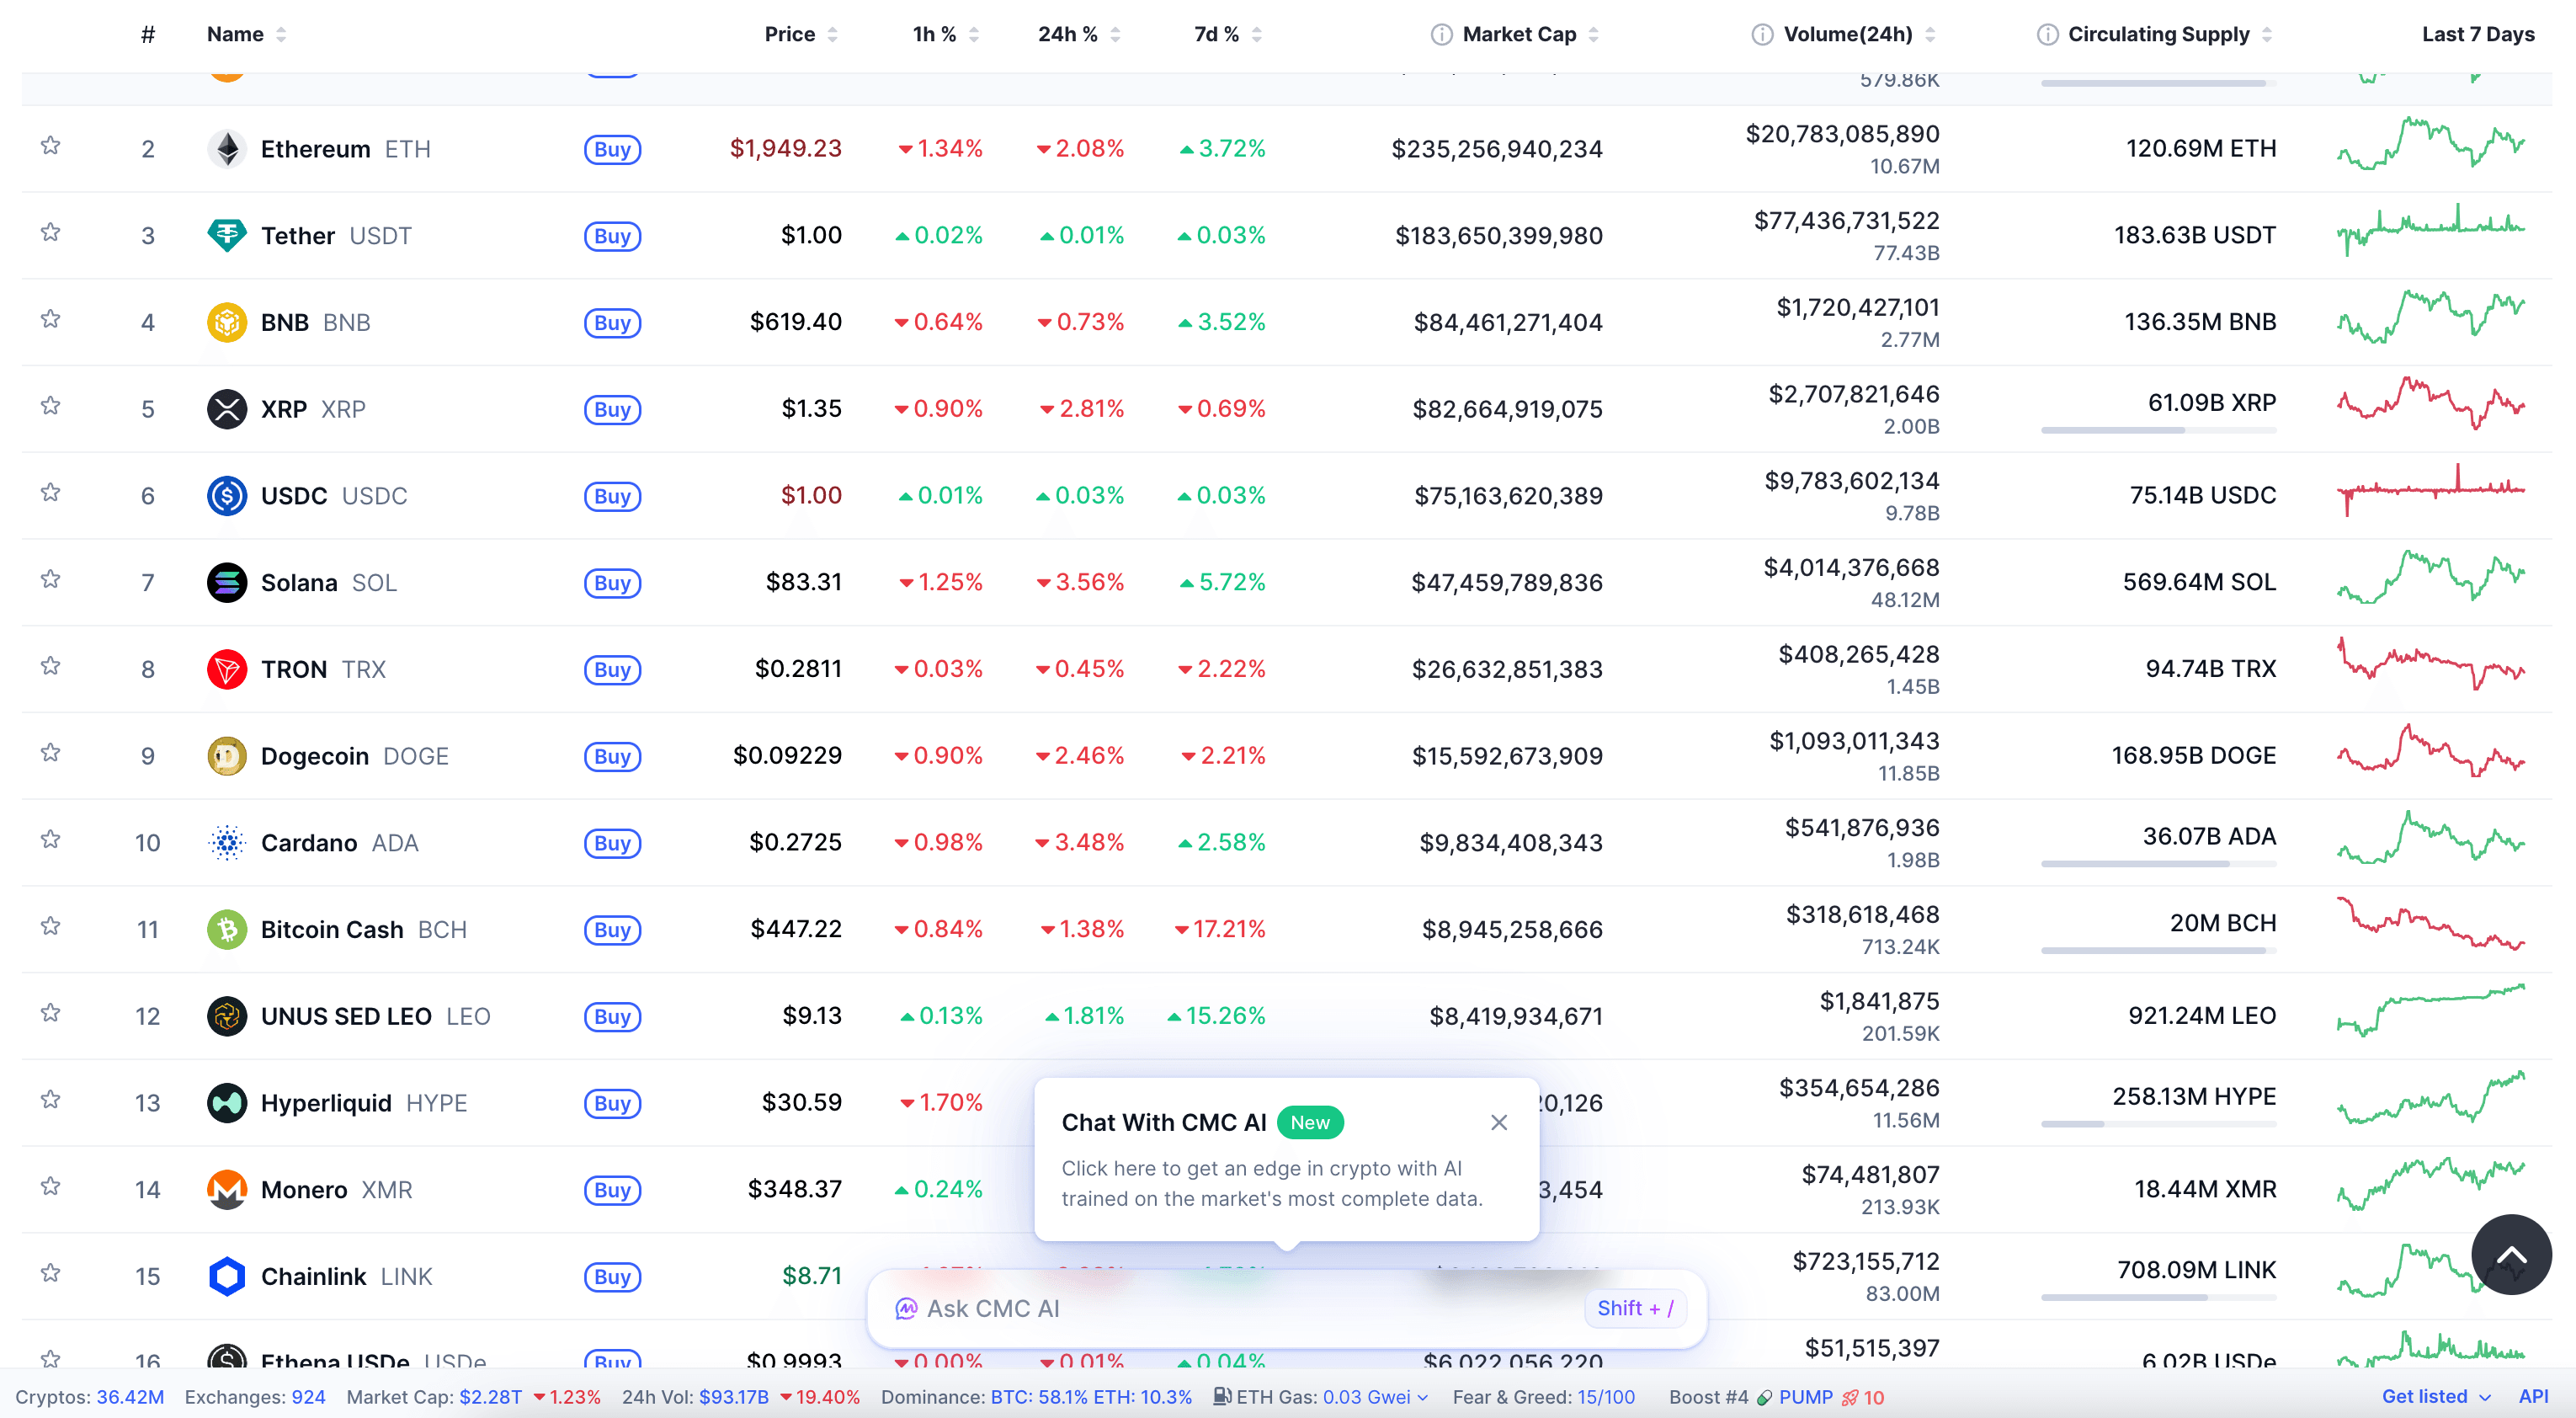The width and height of the screenshot is (2576, 1418).
Task: Click the Monero XMR coin icon
Action: 227,1189
